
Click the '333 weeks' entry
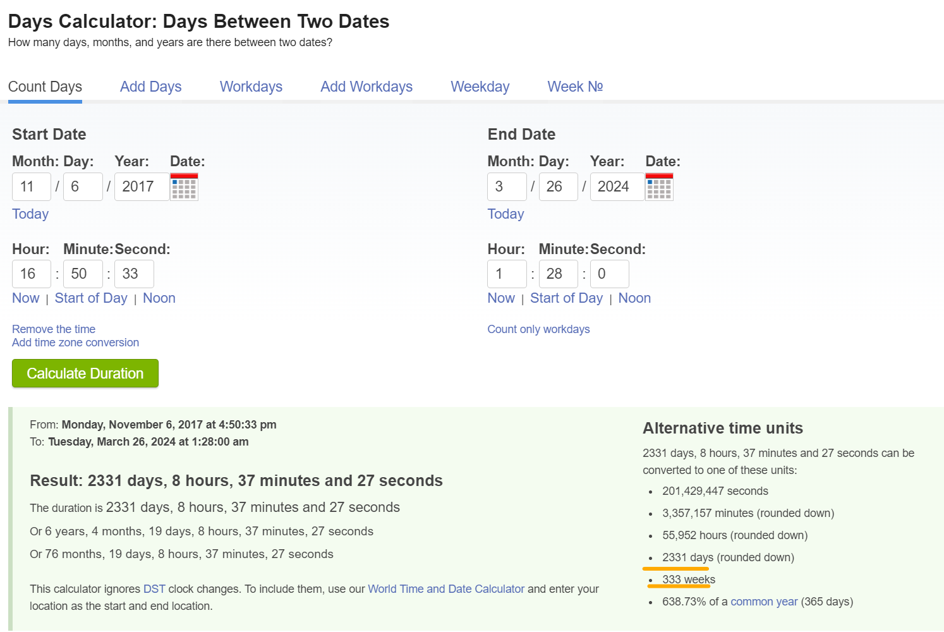(689, 580)
